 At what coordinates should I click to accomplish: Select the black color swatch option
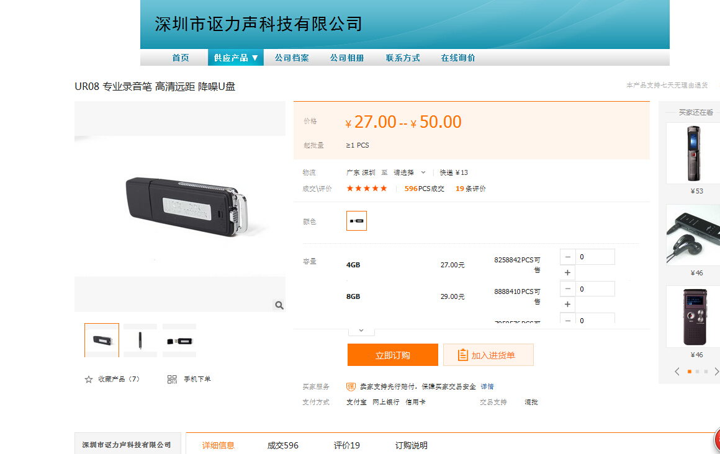point(356,221)
